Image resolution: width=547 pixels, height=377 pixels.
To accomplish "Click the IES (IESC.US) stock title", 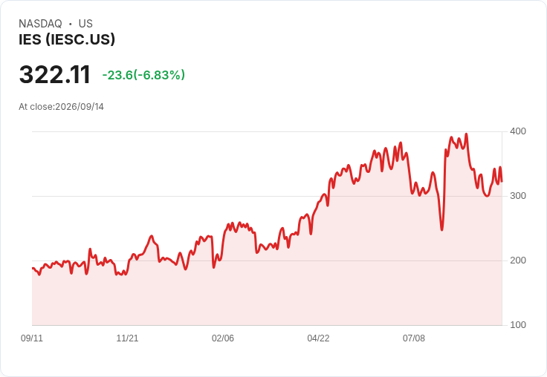I will coord(67,39).
